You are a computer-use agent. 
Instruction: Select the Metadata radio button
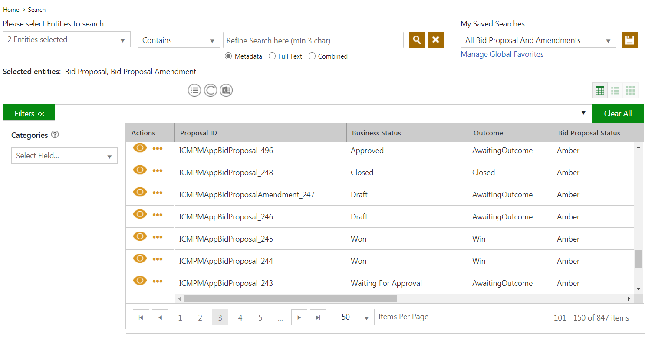click(x=228, y=56)
